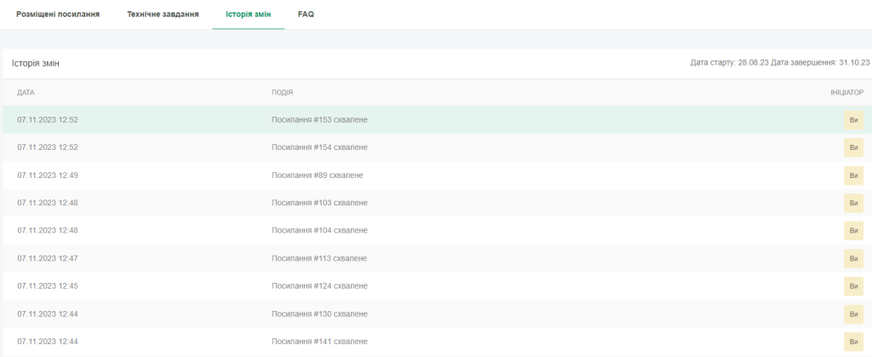Click the Ви badge for link #141
The height and width of the screenshot is (357, 872).
[x=853, y=342]
